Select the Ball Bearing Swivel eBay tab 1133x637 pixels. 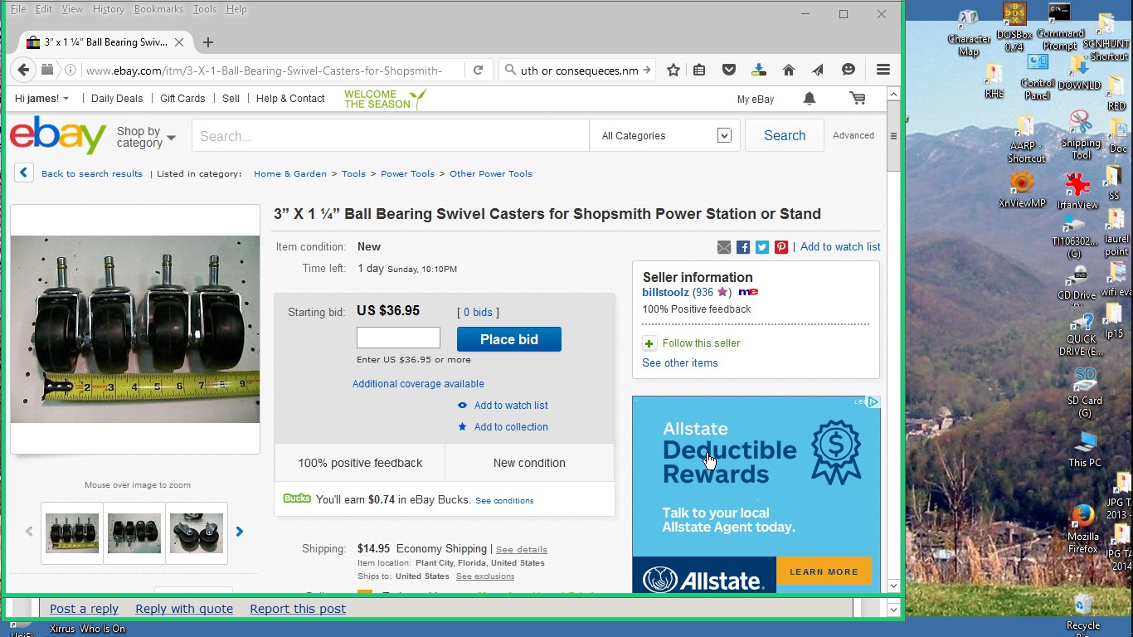[x=105, y=42]
